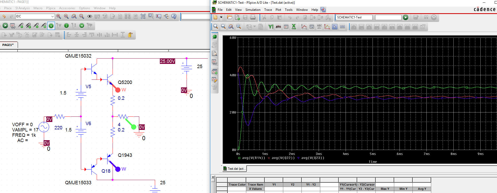The width and height of the screenshot is (497, 193).
Task: Click zoom in icon in PSpice toolbar
Action: click(216, 27)
